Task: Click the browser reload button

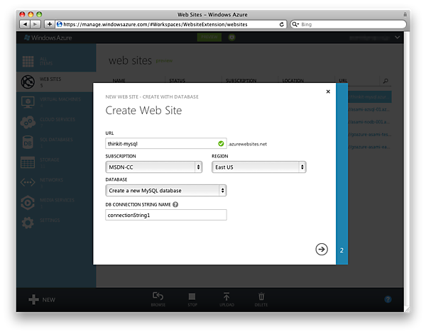Action: pos(282,24)
